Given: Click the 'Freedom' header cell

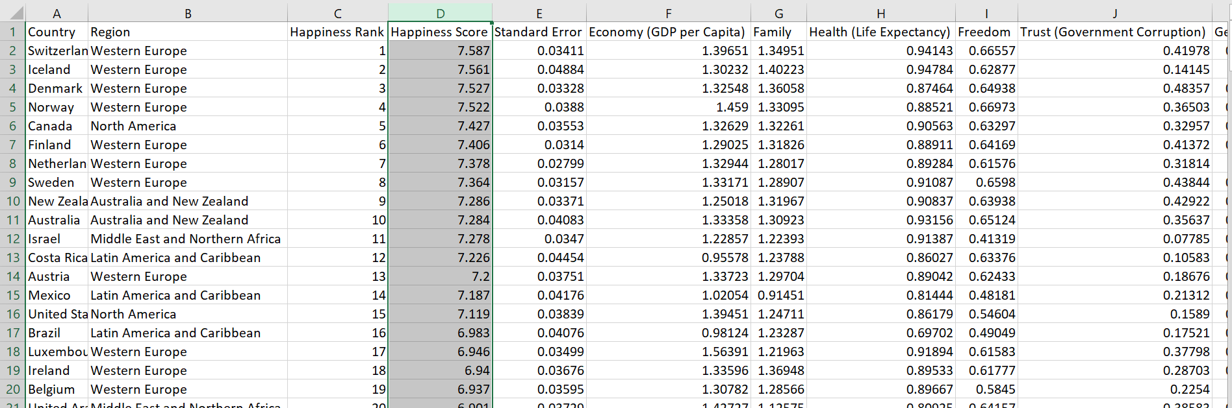Looking at the screenshot, I should pyautogui.click(x=986, y=32).
